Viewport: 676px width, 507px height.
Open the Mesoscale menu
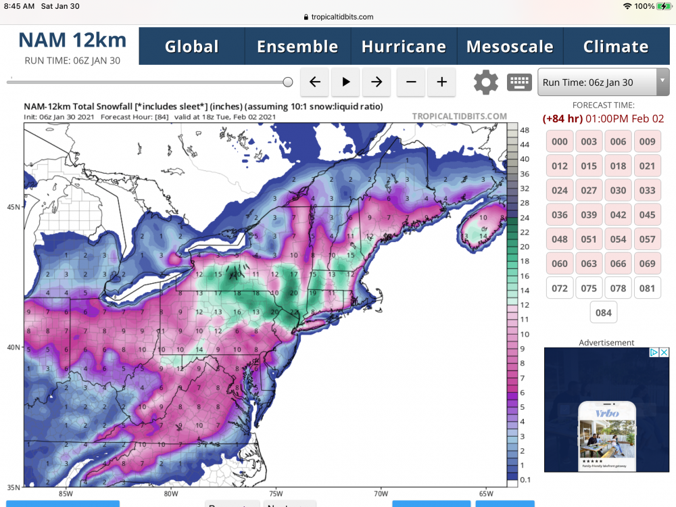[510, 47]
